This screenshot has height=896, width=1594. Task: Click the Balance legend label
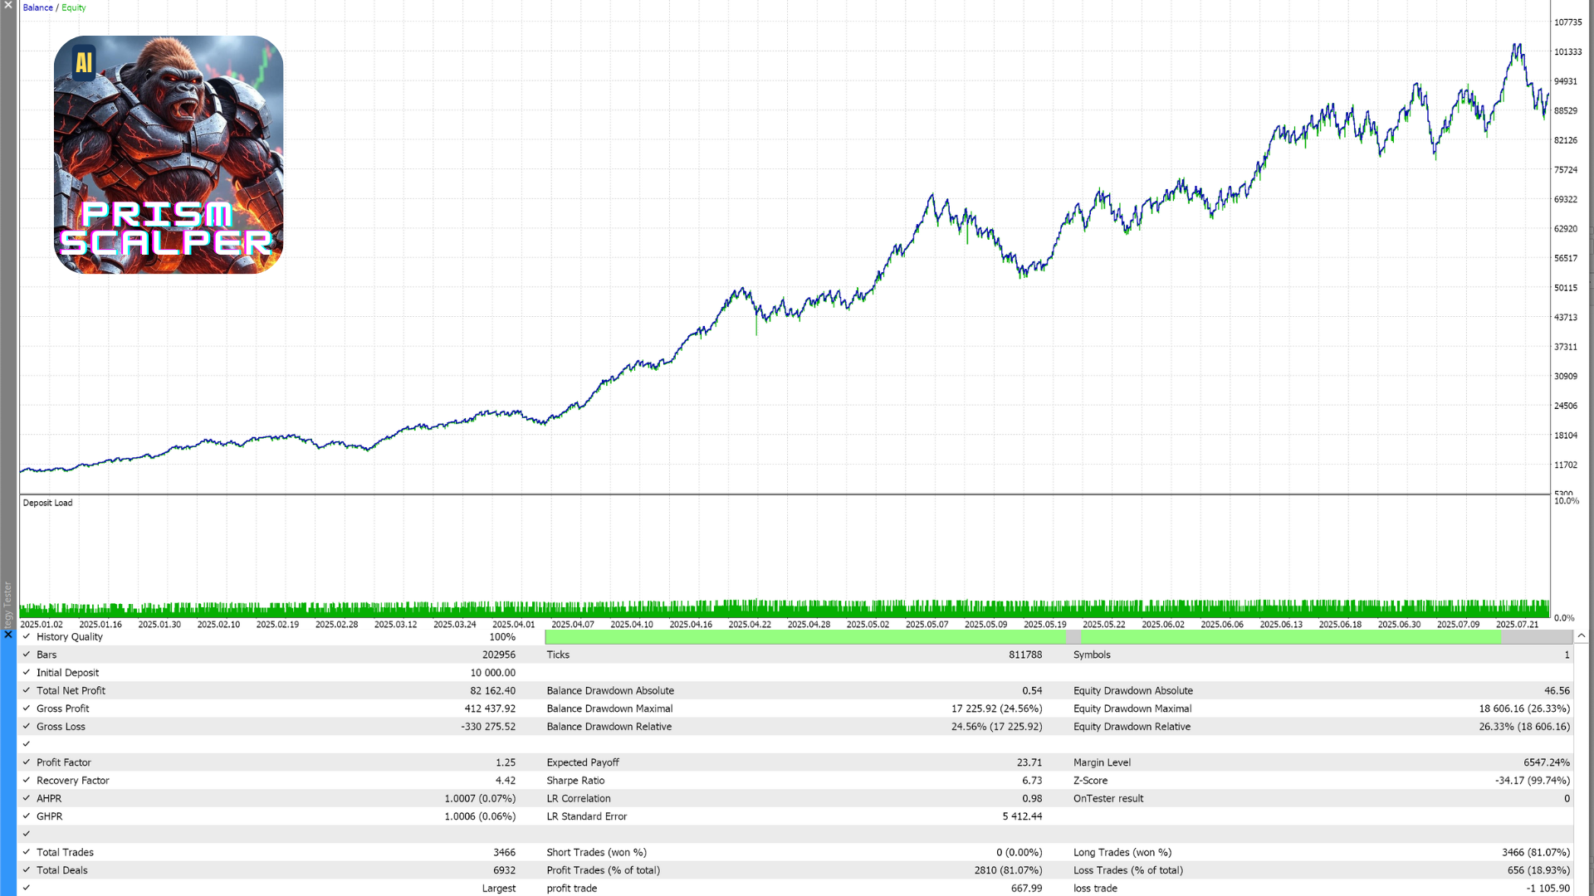pyautogui.click(x=37, y=7)
